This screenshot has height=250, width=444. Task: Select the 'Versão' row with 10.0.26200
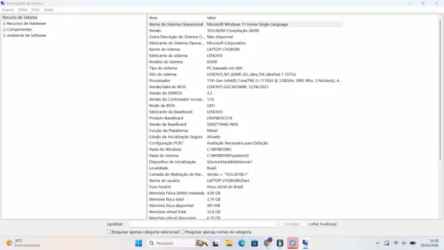point(245,30)
